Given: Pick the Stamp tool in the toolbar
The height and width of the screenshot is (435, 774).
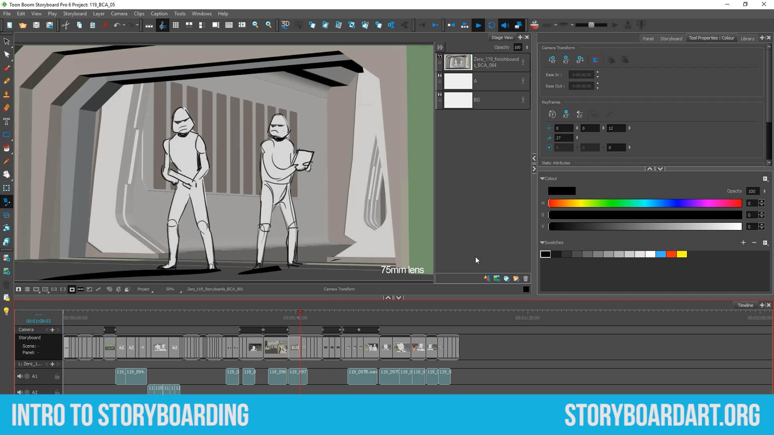Looking at the screenshot, I should (x=6, y=94).
